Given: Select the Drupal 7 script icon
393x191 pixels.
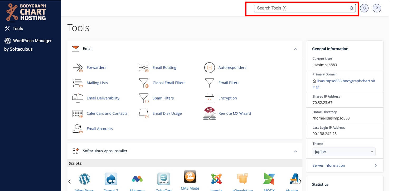Looking at the screenshot, I should click(x=111, y=179).
